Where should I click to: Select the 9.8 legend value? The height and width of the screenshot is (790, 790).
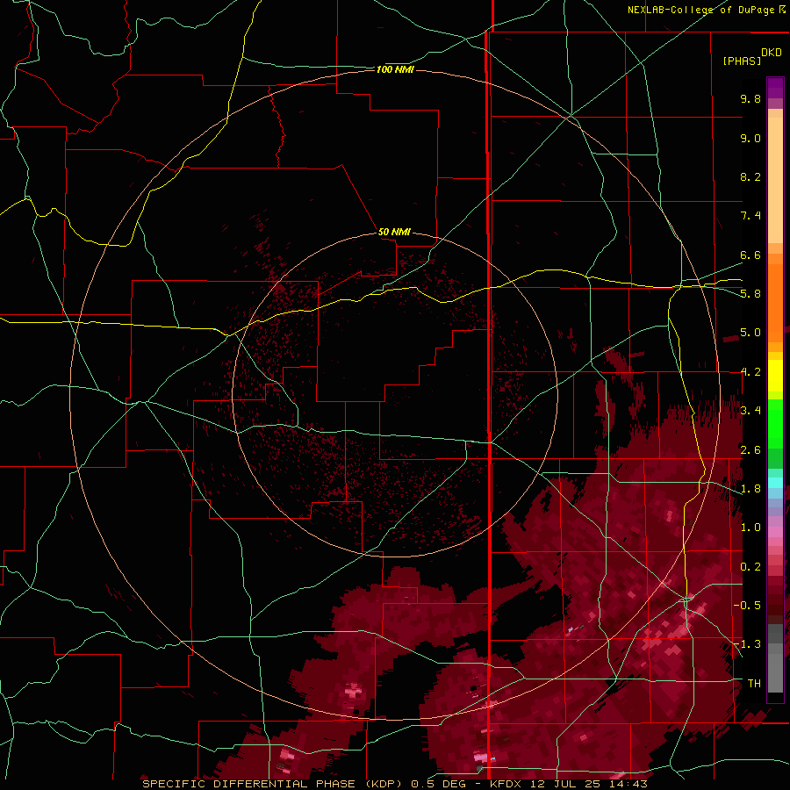tap(750, 98)
